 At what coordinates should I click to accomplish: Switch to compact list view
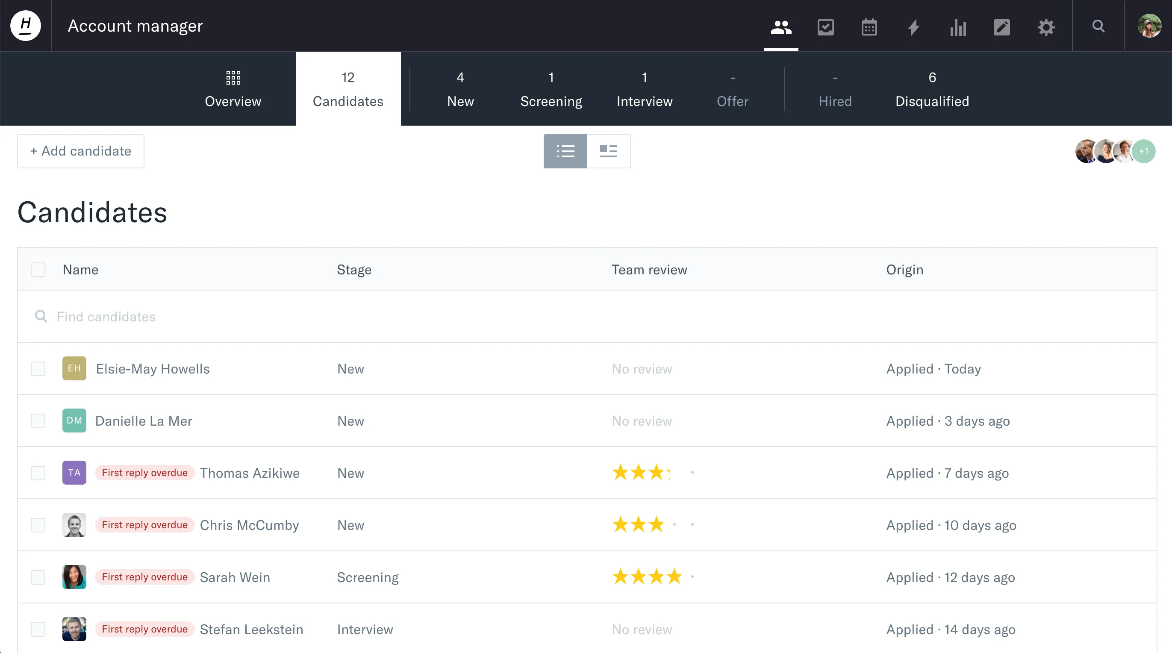[565, 151]
